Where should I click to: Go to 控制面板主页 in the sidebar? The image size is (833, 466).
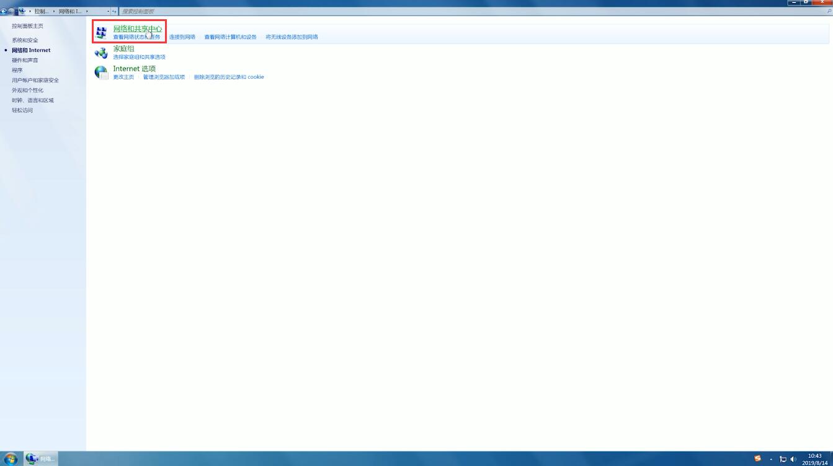tap(27, 26)
